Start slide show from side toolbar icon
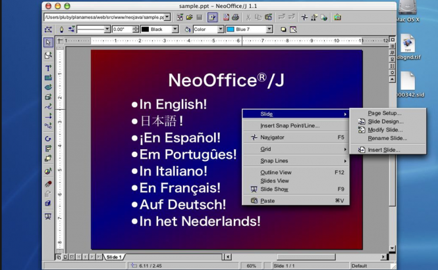The width and height of the screenshot is (438, 270). (48, 216)
